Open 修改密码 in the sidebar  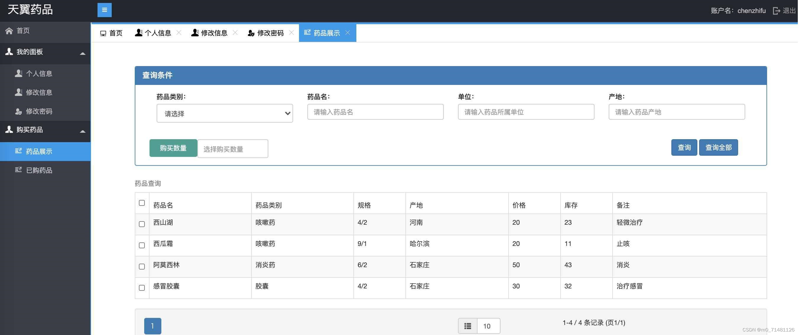point(45,111)
